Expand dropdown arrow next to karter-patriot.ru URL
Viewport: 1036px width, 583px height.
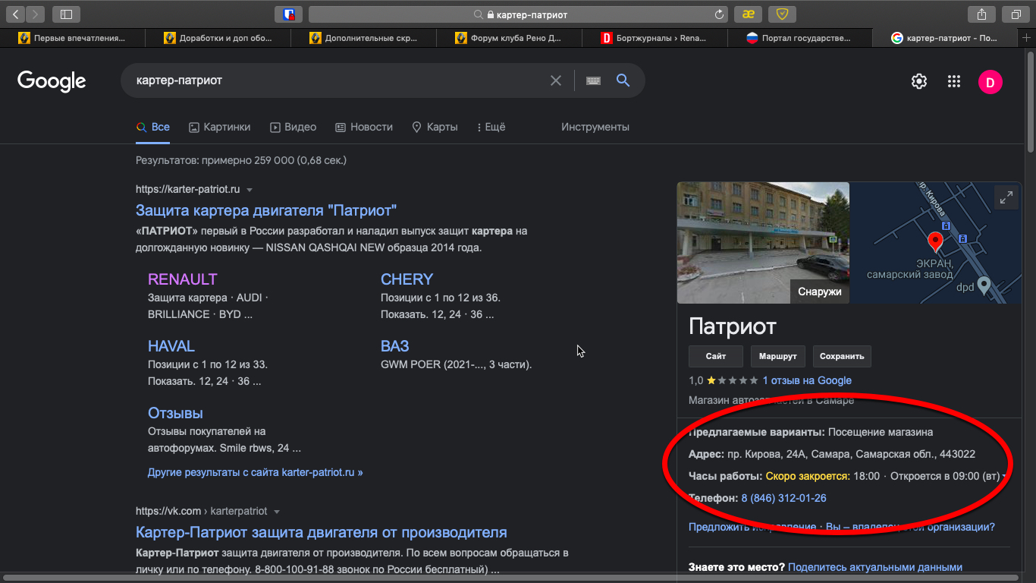point(250,190)
